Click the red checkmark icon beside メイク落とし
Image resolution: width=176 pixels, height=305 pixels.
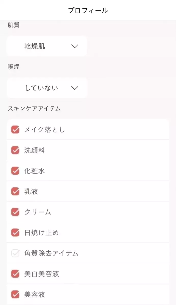point(15,130)
